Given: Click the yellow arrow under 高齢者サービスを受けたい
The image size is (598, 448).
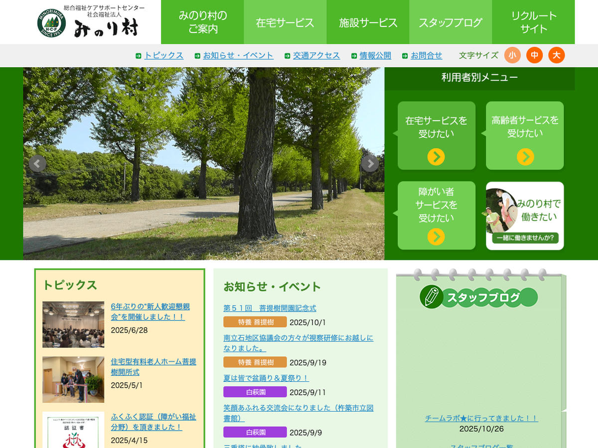Looking at the screenshot, I should pos(525,157).
